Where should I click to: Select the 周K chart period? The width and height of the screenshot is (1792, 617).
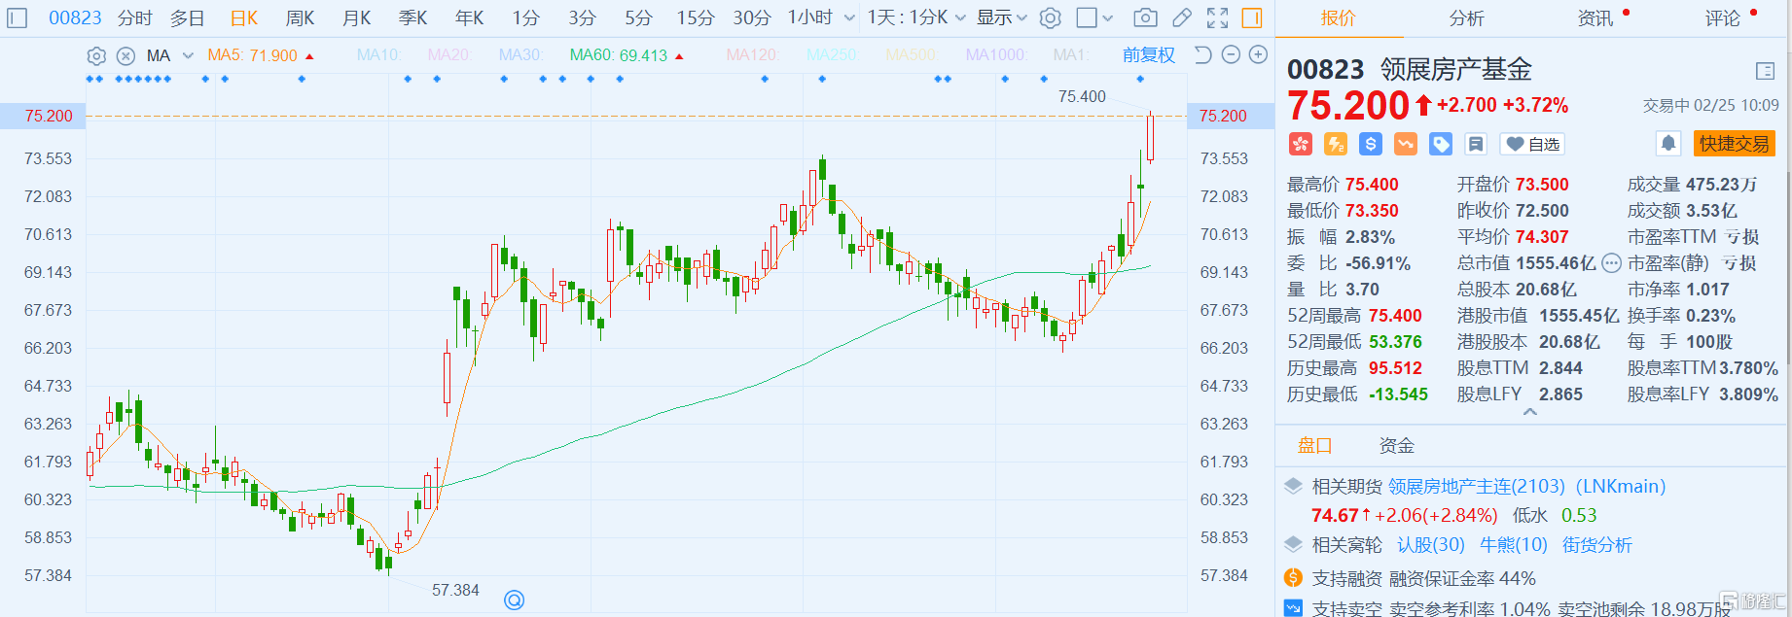(300, 17)
